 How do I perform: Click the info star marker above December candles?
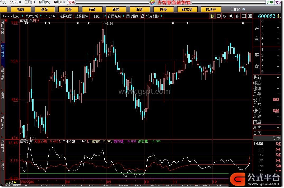[243, 23]
